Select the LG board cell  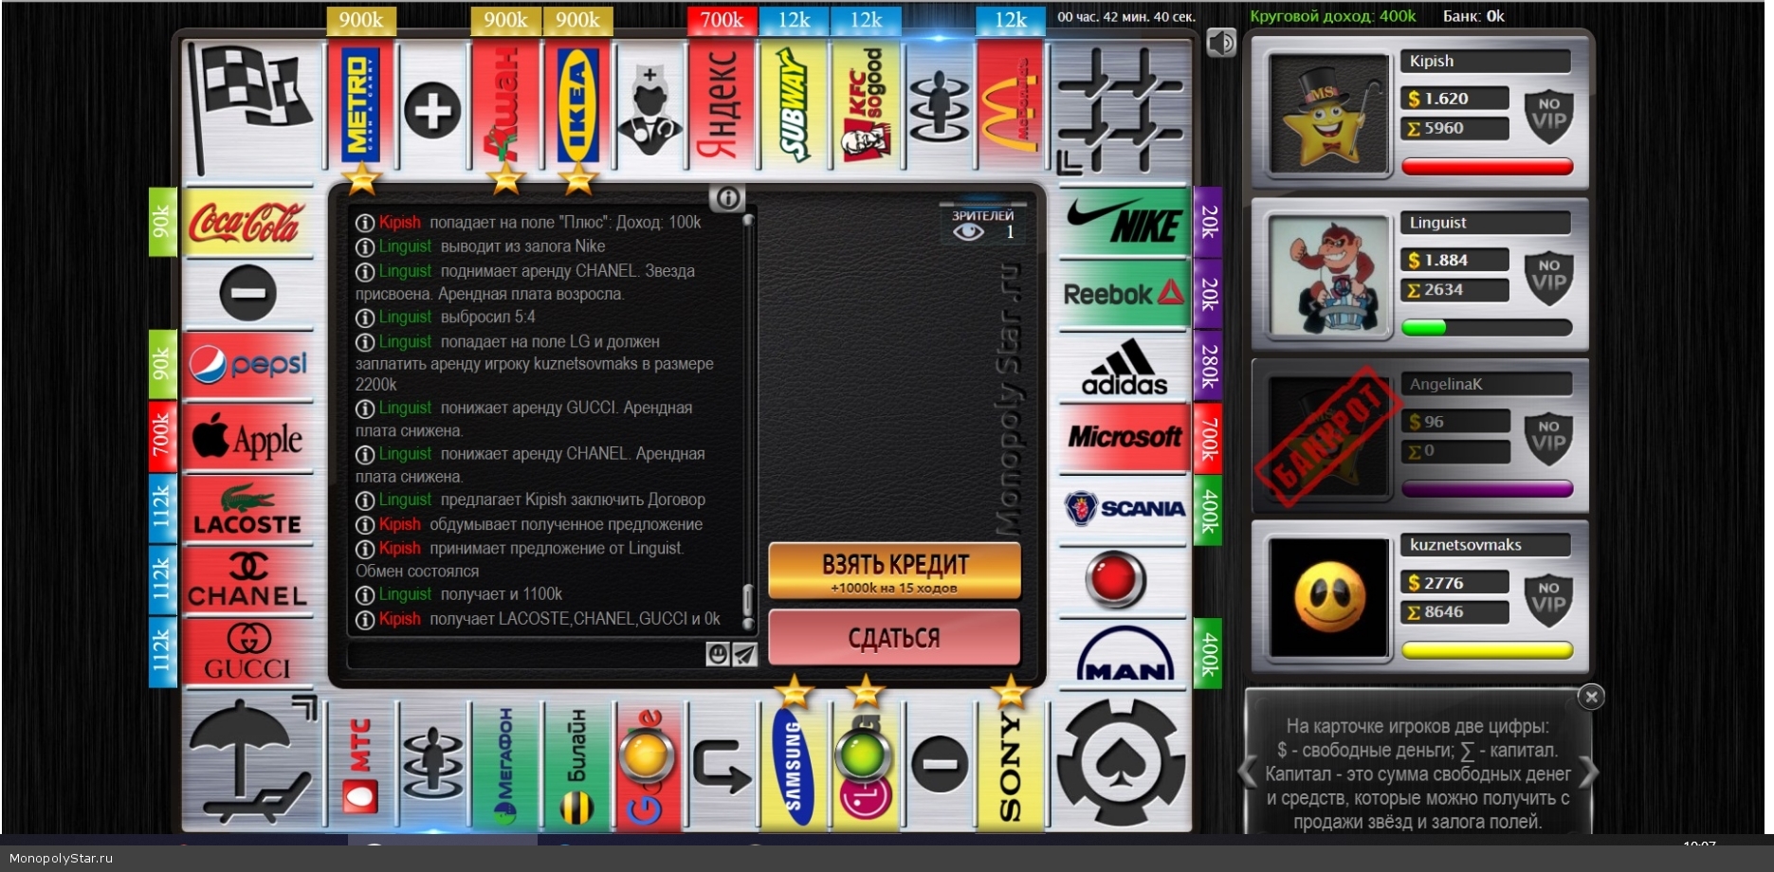coord(866,766)
